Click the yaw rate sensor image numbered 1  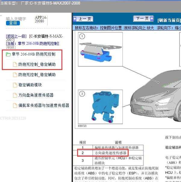click(100, 49)
